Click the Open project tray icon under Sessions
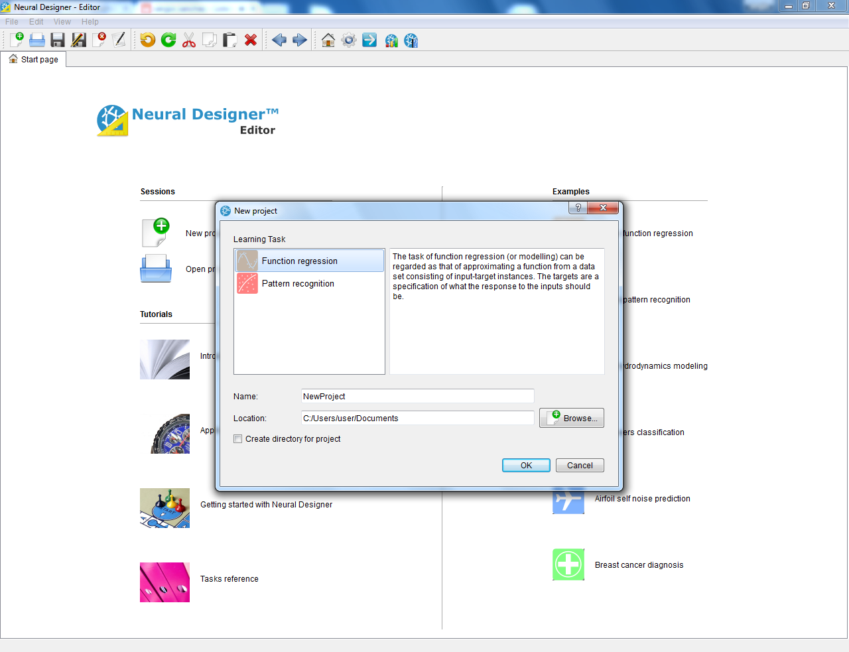This screenshot has width=849, height=652. [156, 269]
